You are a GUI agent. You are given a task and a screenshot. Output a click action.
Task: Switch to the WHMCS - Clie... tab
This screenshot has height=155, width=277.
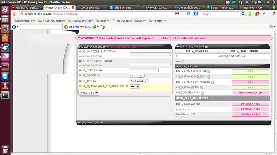pyautogui.click(x=157, y=8)
